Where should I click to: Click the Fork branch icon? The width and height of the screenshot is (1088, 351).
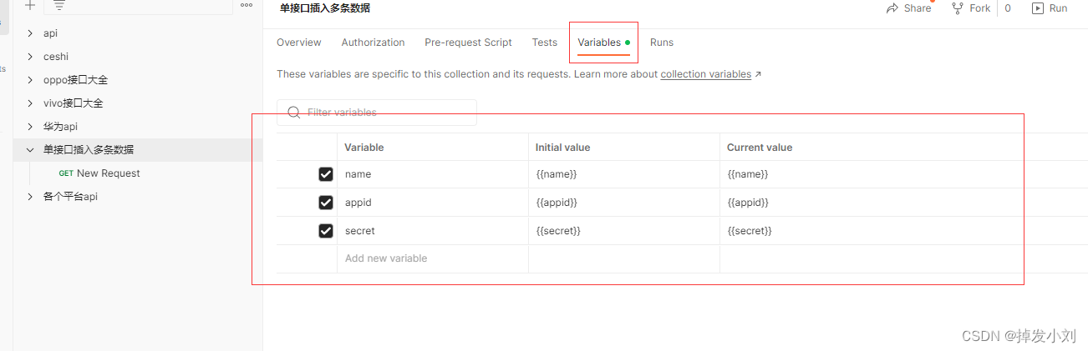(958, 8)
